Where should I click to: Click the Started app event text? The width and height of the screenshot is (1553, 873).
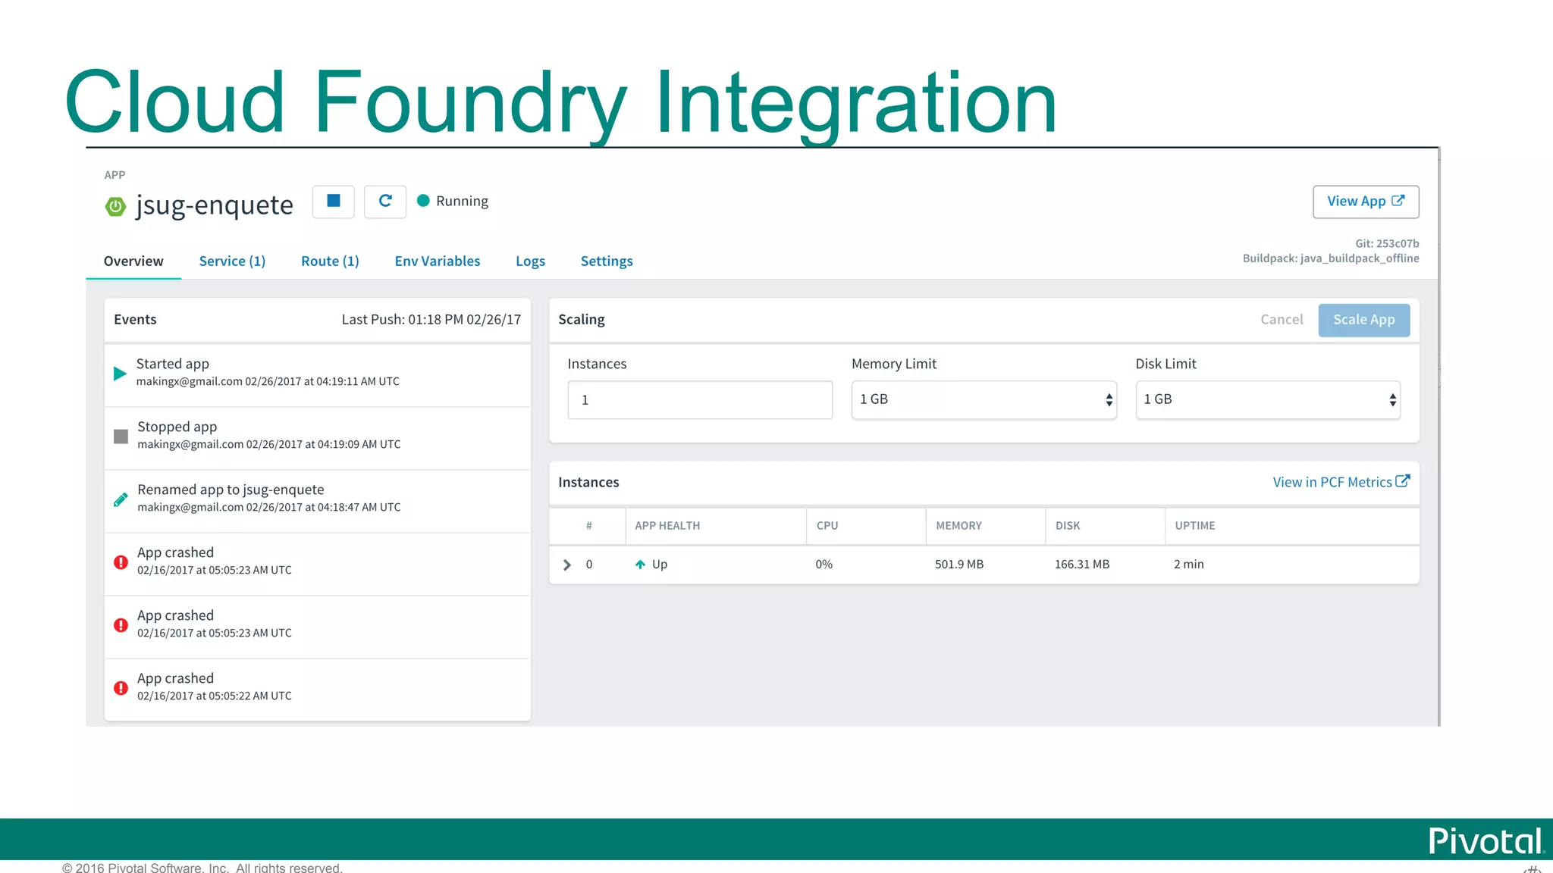173,364
